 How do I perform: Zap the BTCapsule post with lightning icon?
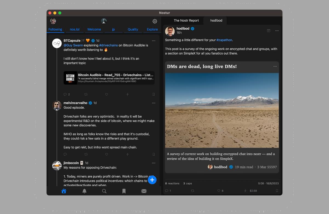[127, 94]
